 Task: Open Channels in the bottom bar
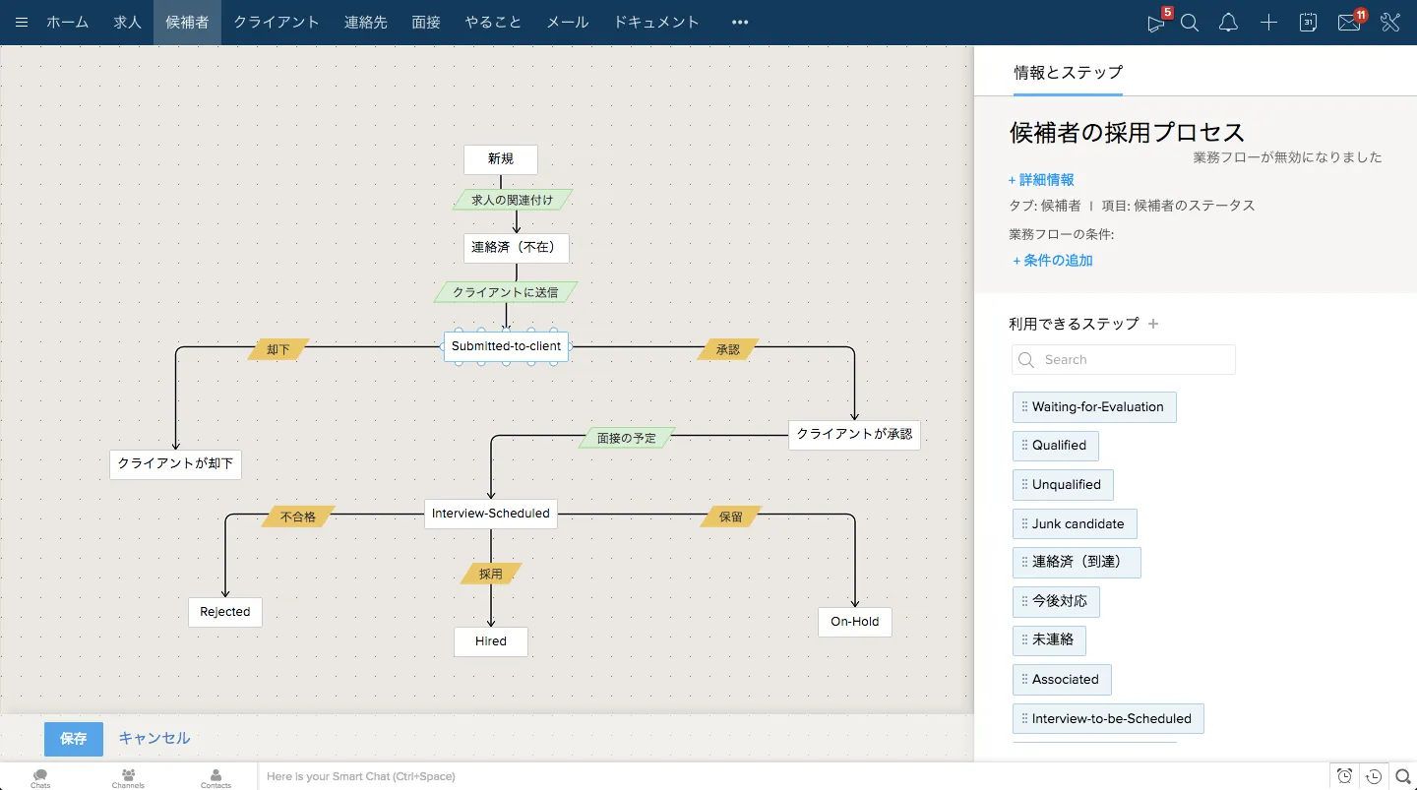pos(128,777)
